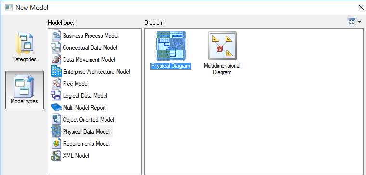Choose the Physical Diagram thumbnail
366x175 pixels.
pos(171,46)
